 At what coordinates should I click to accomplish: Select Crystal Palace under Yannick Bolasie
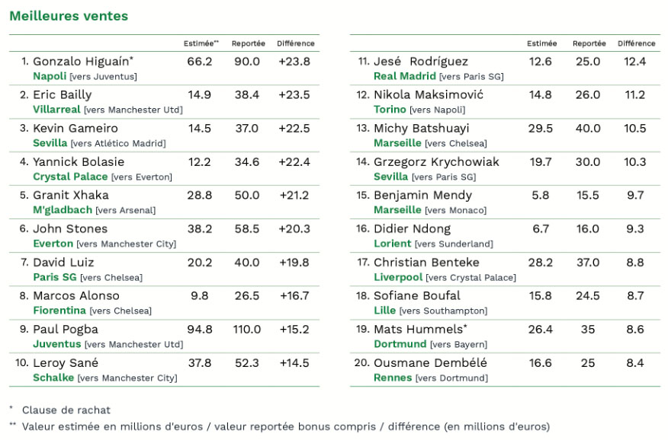click(x=70, y=177)
